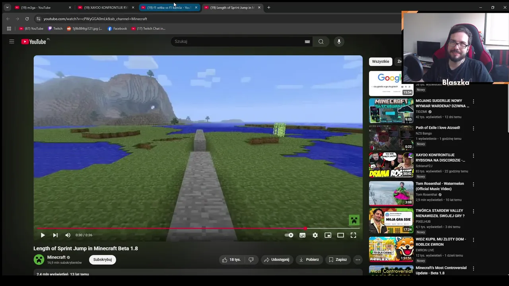Switch to theater mode
Screen dimensions: 509x286
pos(340,235)
